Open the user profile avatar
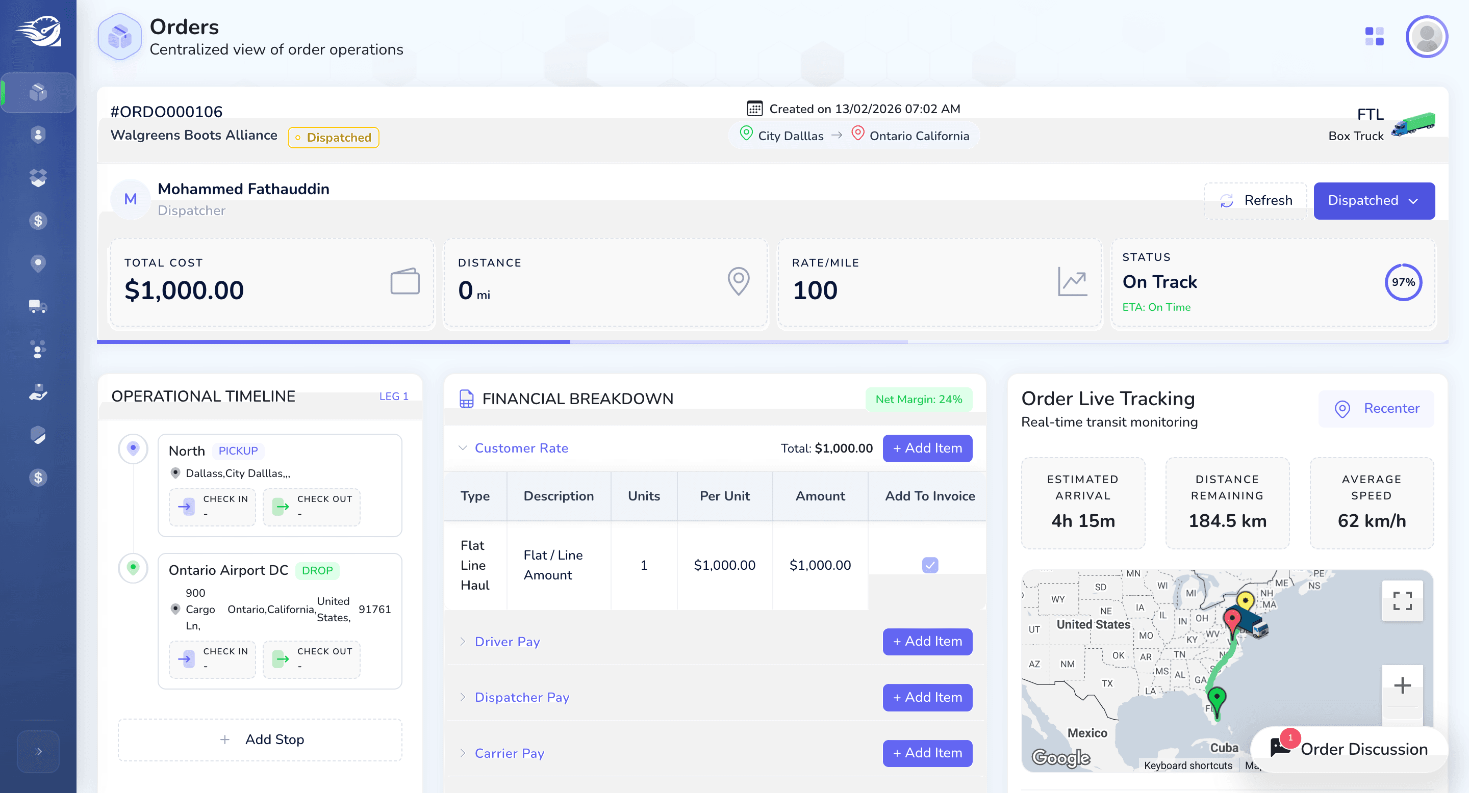1469x793 pixels. tap(1427, 37)
